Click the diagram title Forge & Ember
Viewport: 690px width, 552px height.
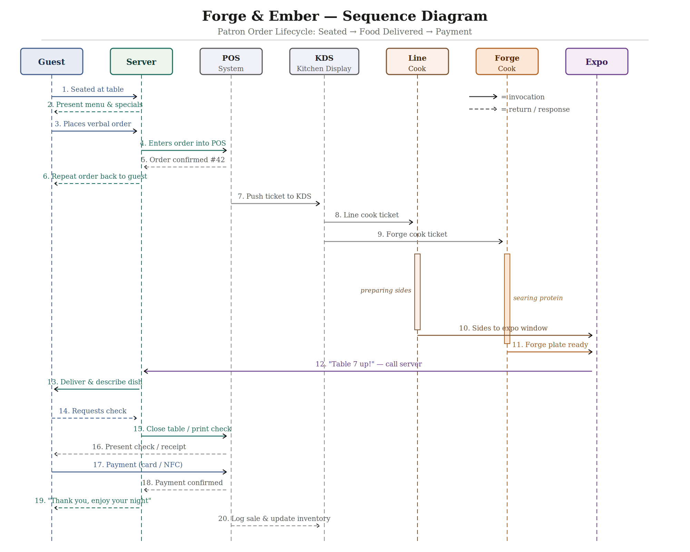pyautogui.click(x=345, y=16)
